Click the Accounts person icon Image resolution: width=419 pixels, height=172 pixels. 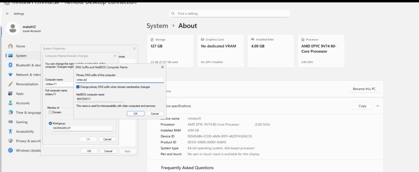(11, 103)
